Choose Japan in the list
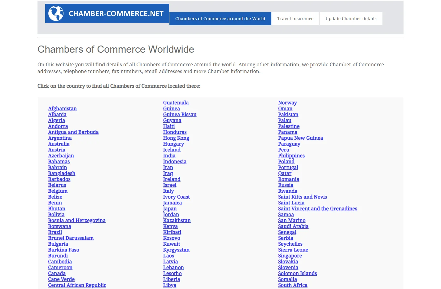Image resolution: width=441 pixels, height=289 pixels. point(170,208)
